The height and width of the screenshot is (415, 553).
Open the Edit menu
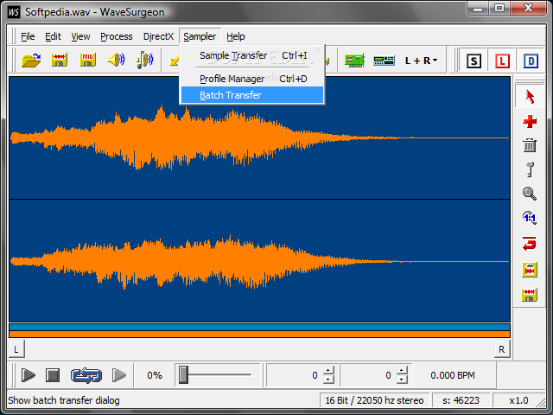54,36
